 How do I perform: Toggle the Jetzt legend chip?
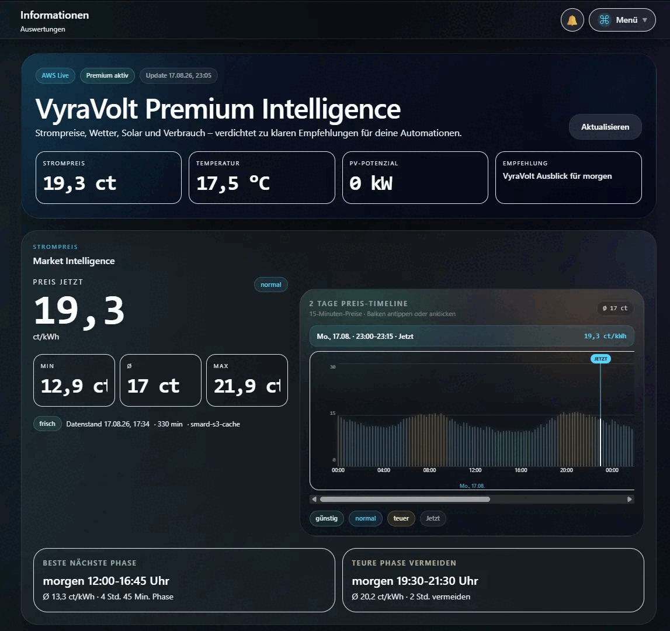(x=433, y=519)
